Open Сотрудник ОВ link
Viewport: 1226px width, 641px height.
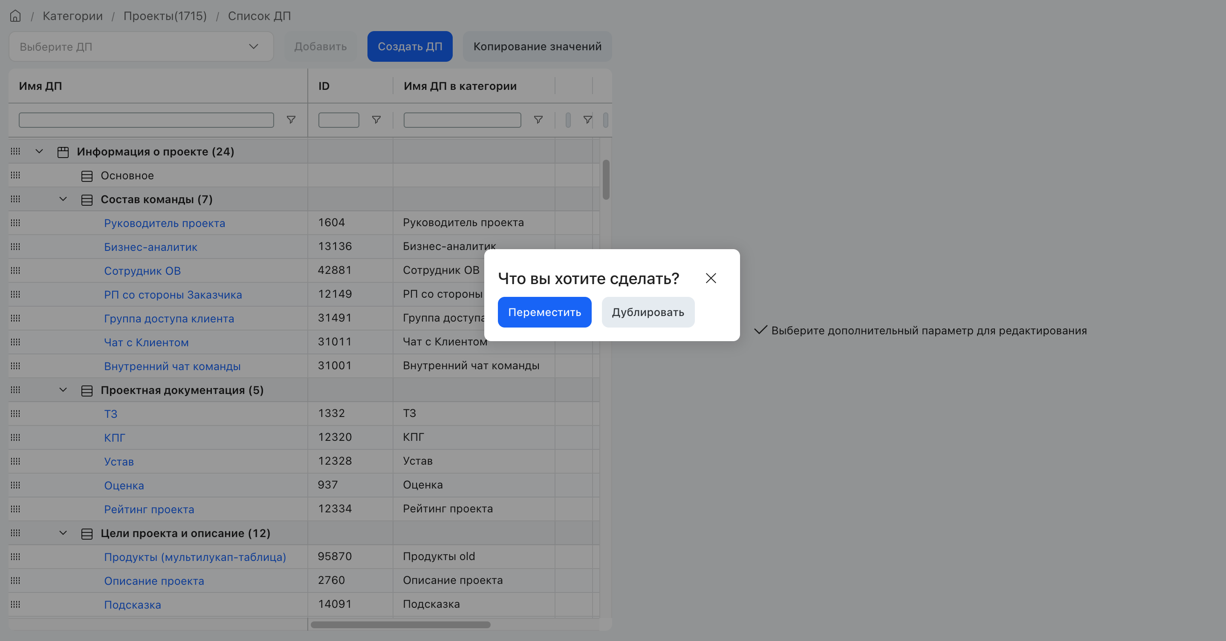pyautogui.click(x=142, y=270)
